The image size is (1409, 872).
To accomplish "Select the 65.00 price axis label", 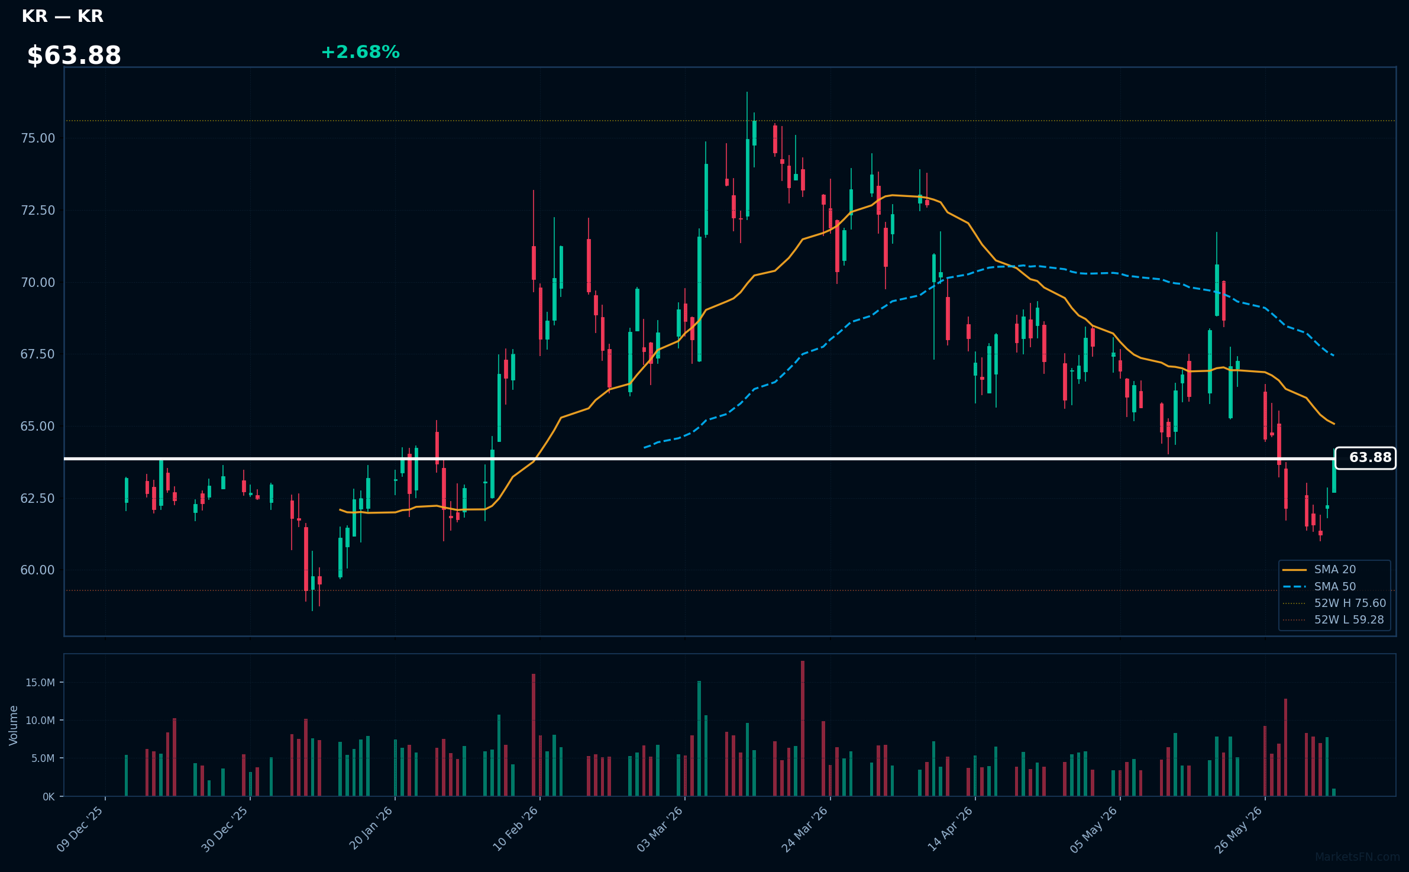I will pyautogui.click(x=38, y=427).
